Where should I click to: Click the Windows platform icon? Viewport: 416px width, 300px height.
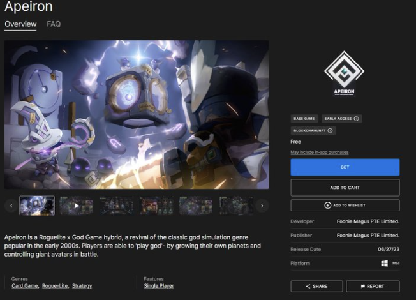pyautogui.click(x=385, y=263)
